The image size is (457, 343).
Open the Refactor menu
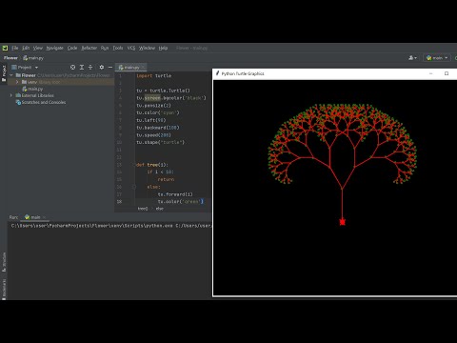[89, 48]
